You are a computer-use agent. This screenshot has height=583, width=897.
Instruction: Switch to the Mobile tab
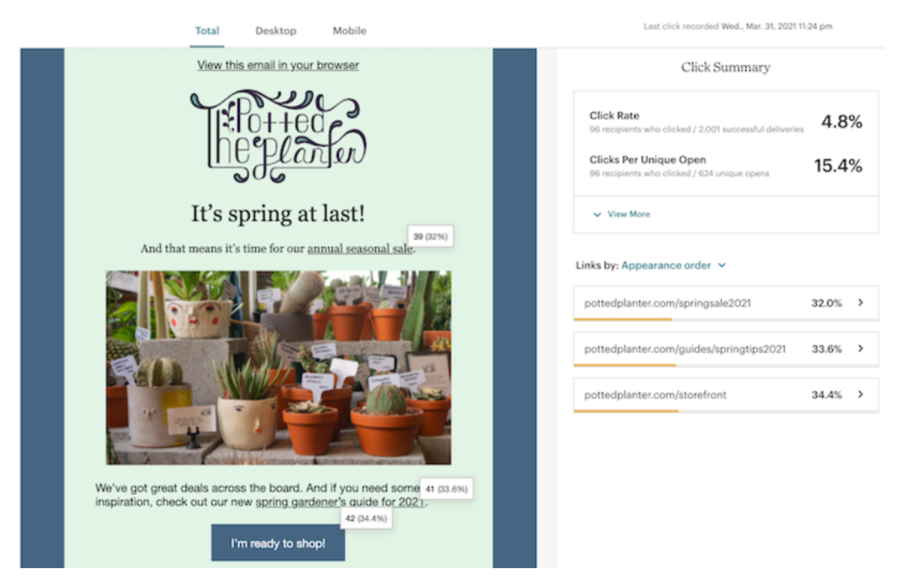350,31
